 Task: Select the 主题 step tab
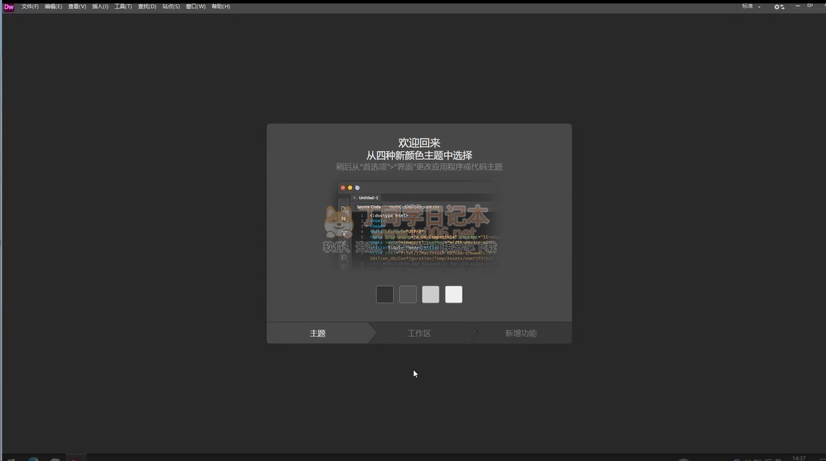coord(318,333)
